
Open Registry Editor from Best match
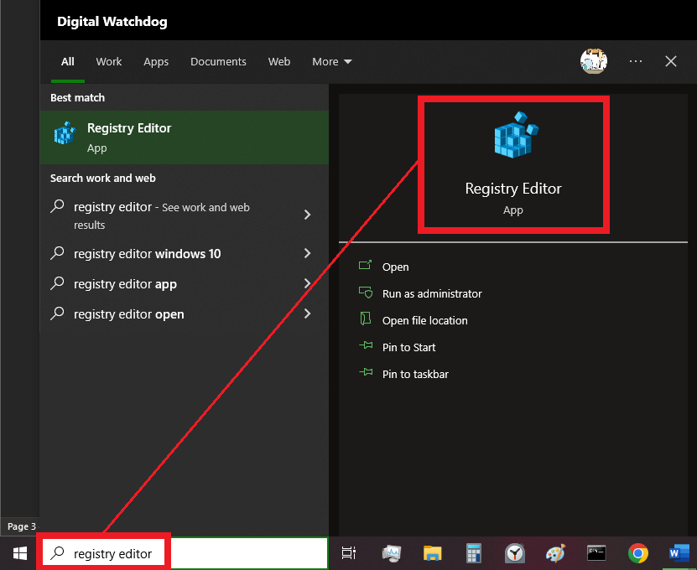[x=128, y=137]
